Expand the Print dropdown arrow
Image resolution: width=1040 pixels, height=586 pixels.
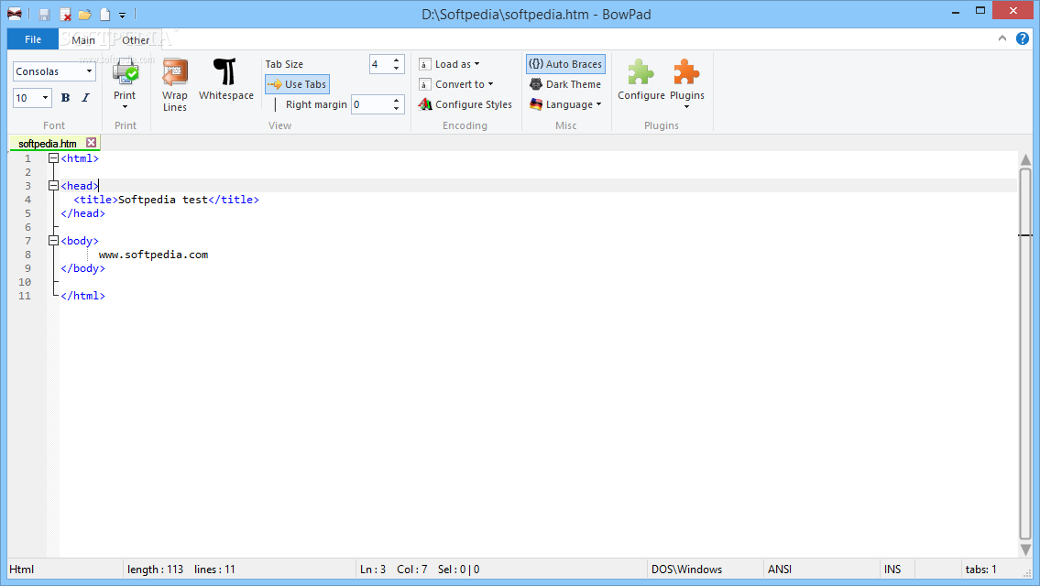(x=125, y=107)
